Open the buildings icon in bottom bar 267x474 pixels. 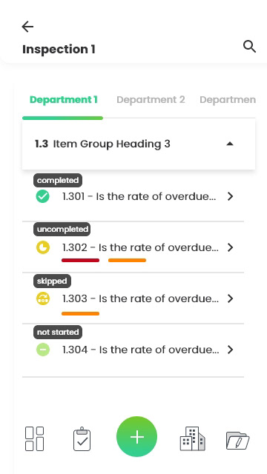(x=192, y=438)
